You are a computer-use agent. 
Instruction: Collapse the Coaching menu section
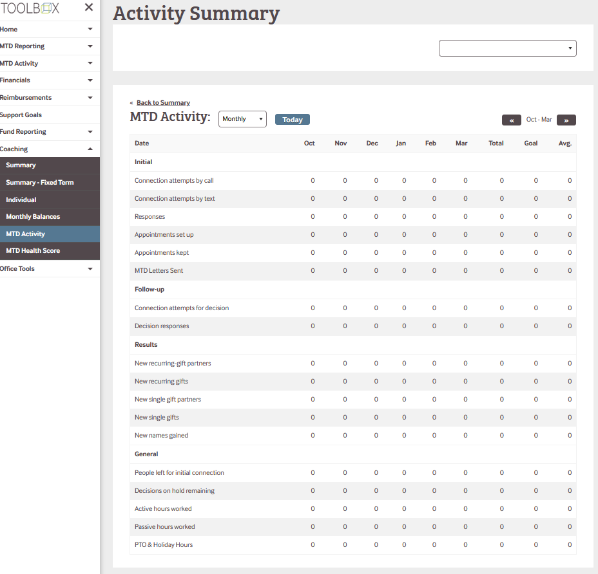pos(90,149)
